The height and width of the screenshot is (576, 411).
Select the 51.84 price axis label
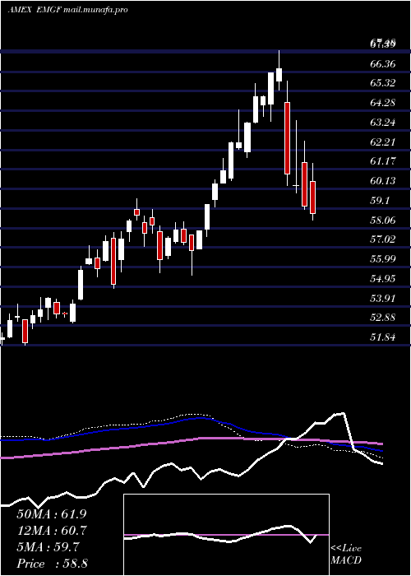pos(383,337)
